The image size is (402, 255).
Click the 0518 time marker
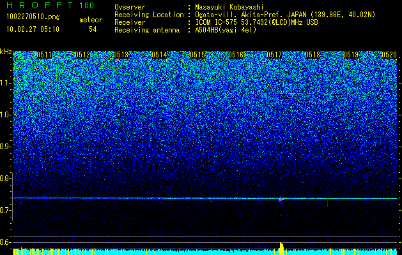pyautogui.click(x=313, y=55)
